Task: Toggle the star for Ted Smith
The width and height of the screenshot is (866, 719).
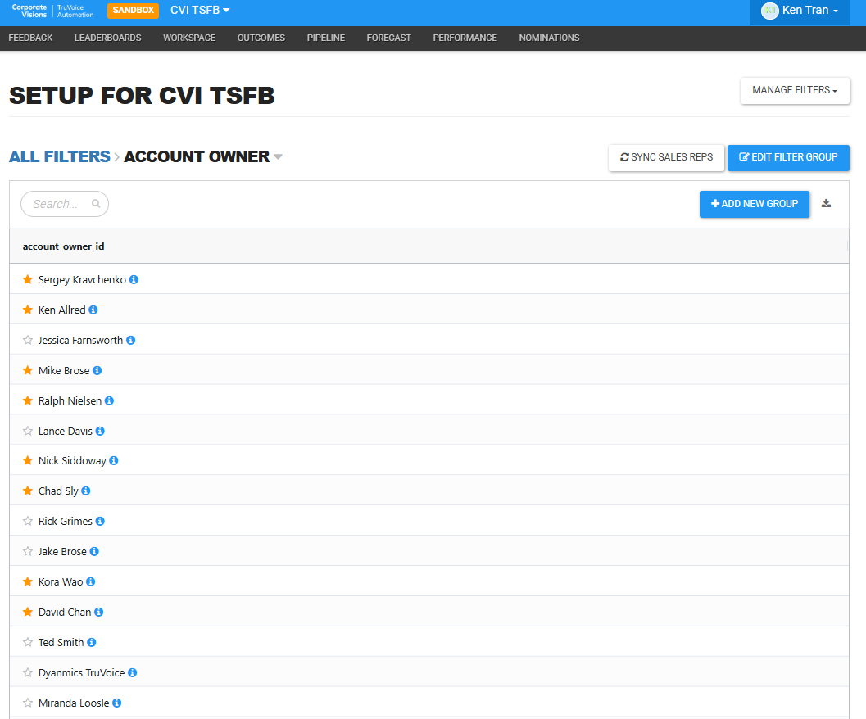Action: pos(28,642)
